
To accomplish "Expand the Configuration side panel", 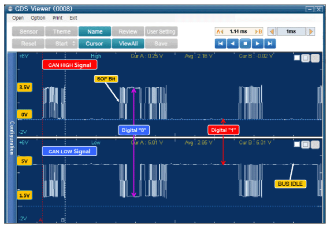I will pyautogui.click(x=12, y=138).
